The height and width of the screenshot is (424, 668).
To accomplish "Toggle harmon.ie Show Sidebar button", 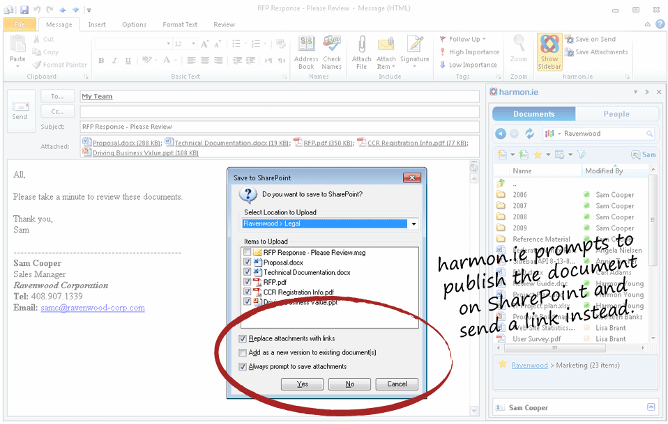I will pyautogui.click(x=549, y=52).
